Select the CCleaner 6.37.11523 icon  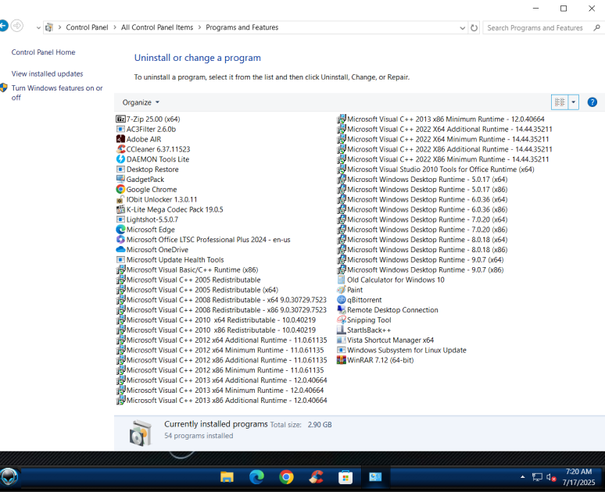click(x=121, y=149)
